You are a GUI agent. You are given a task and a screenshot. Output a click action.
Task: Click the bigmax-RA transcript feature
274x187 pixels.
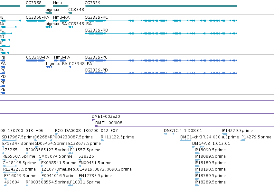(x=49, y=27)
